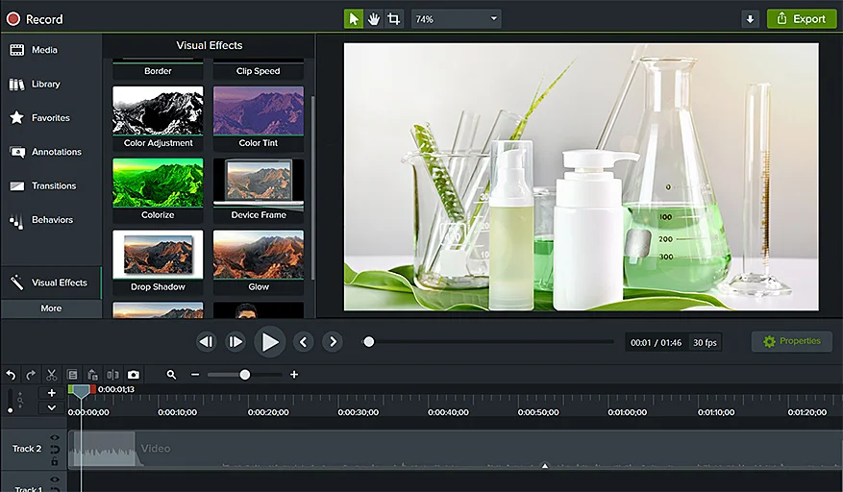Jump to previous media with left chevron
This screenshot has width=843, height=492.
[303, 342]
